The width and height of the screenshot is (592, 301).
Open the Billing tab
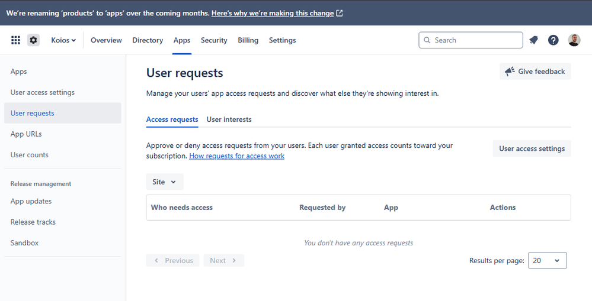point(248,40)
